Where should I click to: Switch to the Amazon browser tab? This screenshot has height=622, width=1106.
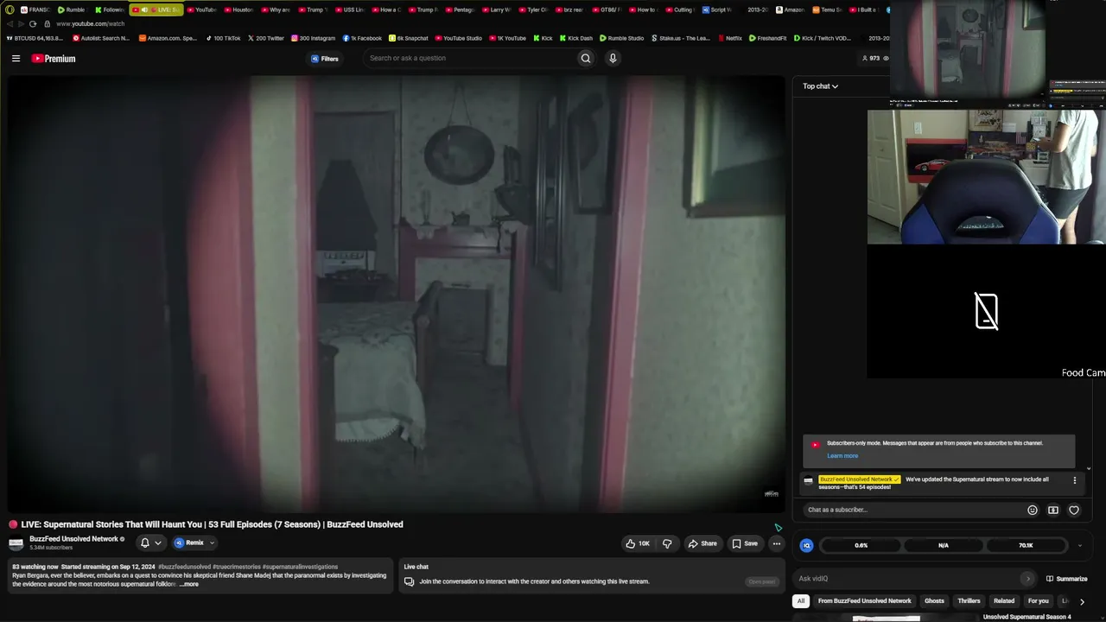coord(791,10)
